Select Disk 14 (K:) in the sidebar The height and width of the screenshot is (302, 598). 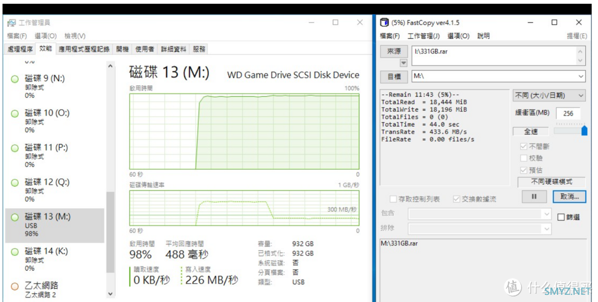click(x=55, y=260)
